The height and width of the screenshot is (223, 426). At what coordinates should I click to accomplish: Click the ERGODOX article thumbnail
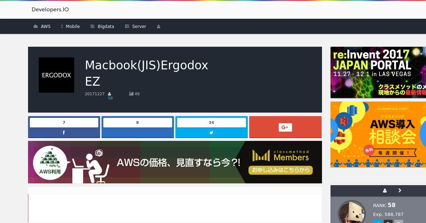pyautogui.click(x=56, y=75)
